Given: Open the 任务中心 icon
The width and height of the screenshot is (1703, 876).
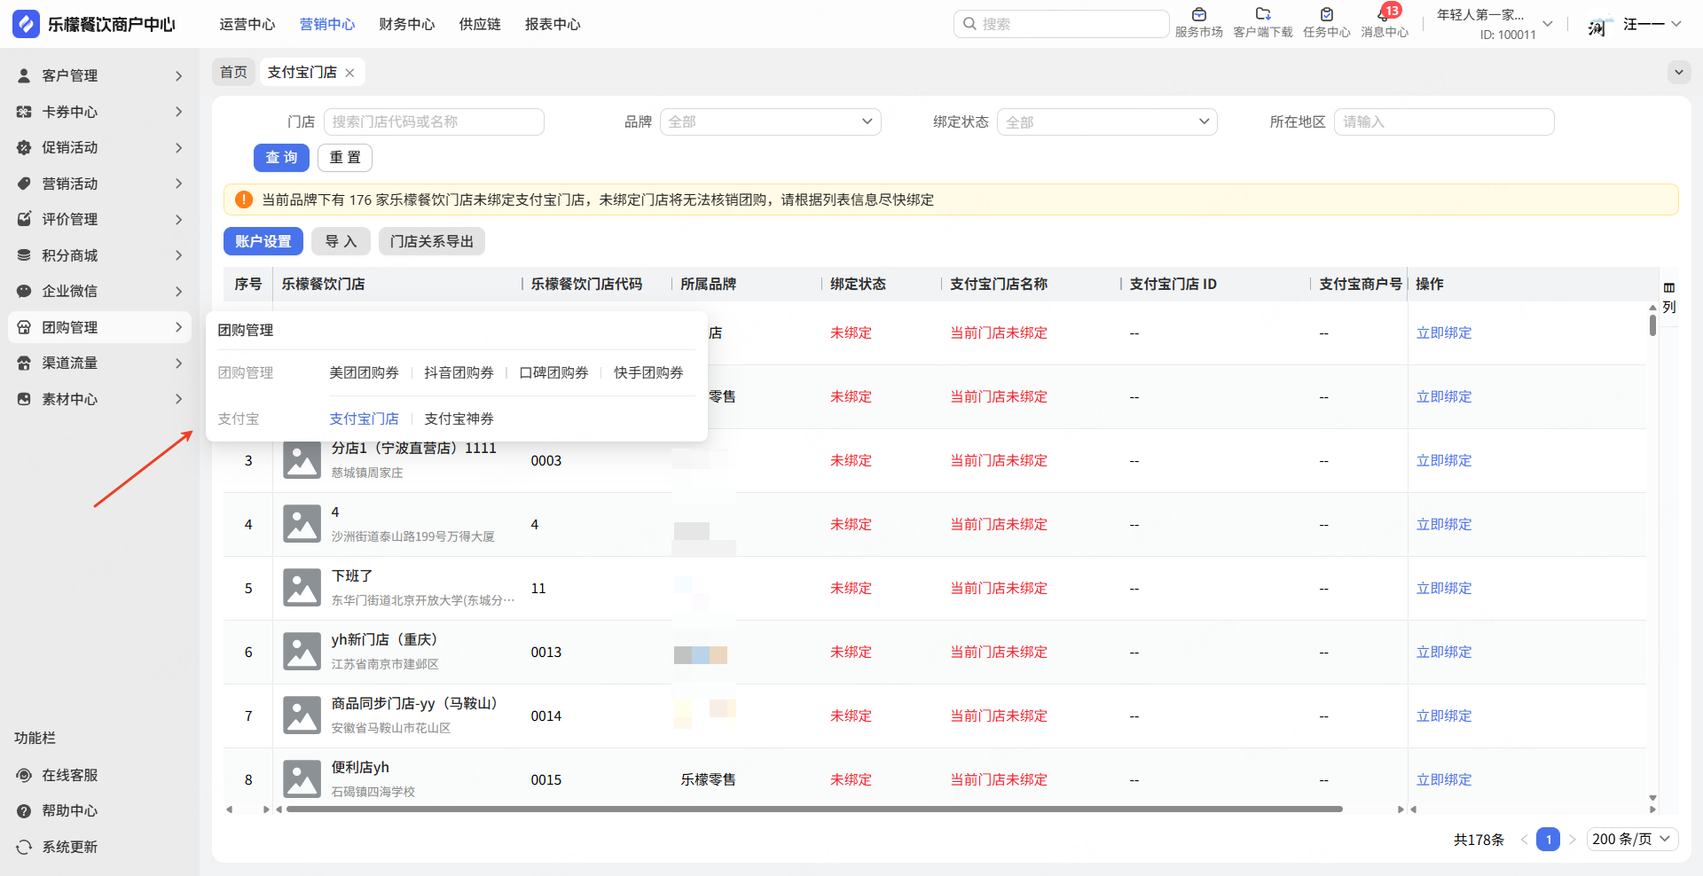Looking at the screenshot, I should coord(1327,14).
